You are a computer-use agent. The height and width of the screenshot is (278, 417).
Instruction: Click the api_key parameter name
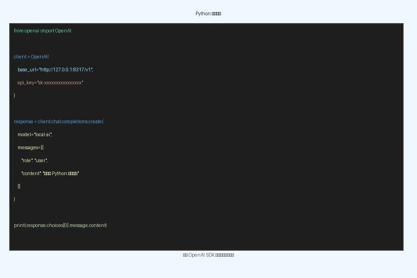[25, 83]
